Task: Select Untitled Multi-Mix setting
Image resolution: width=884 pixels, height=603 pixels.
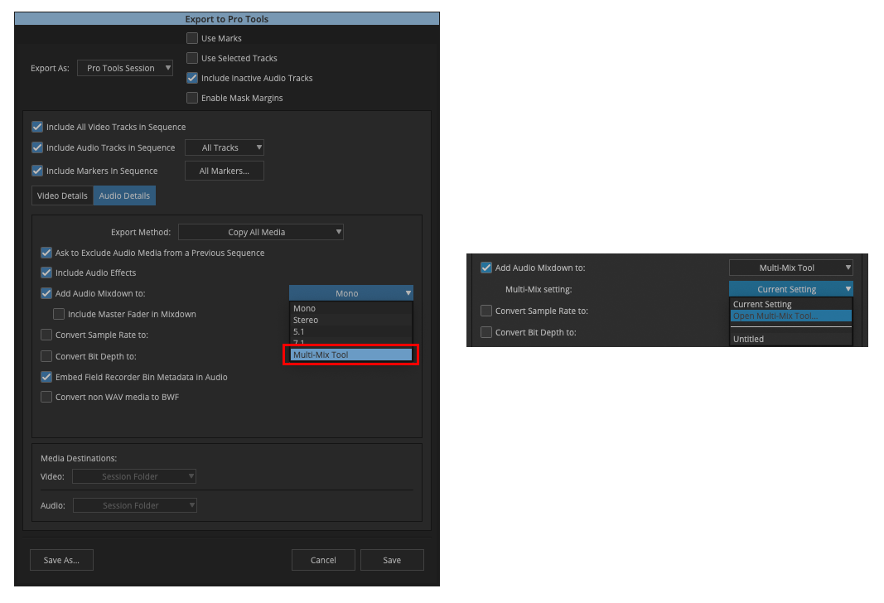Action: coord(791,339)
